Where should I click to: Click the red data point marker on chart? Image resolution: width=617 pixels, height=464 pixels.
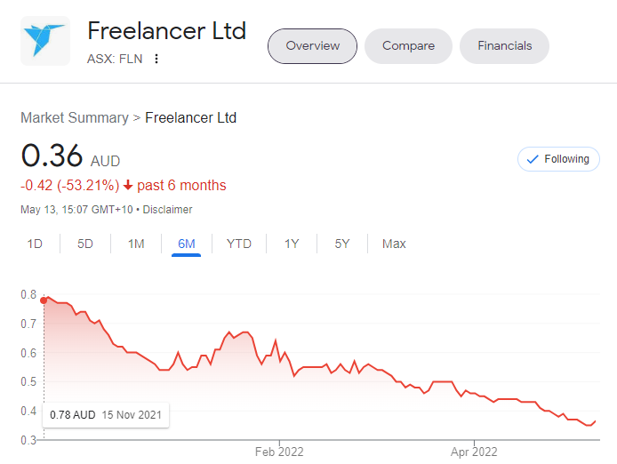point(44,300)
